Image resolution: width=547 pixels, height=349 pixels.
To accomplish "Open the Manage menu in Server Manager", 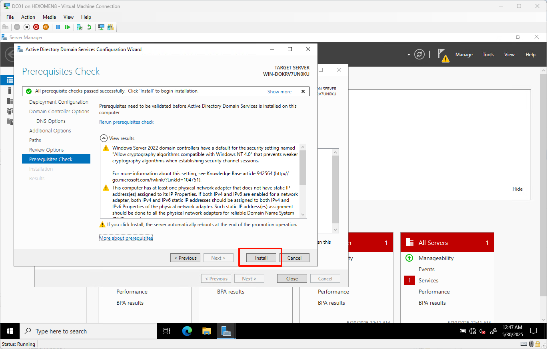I will [463, 55].
